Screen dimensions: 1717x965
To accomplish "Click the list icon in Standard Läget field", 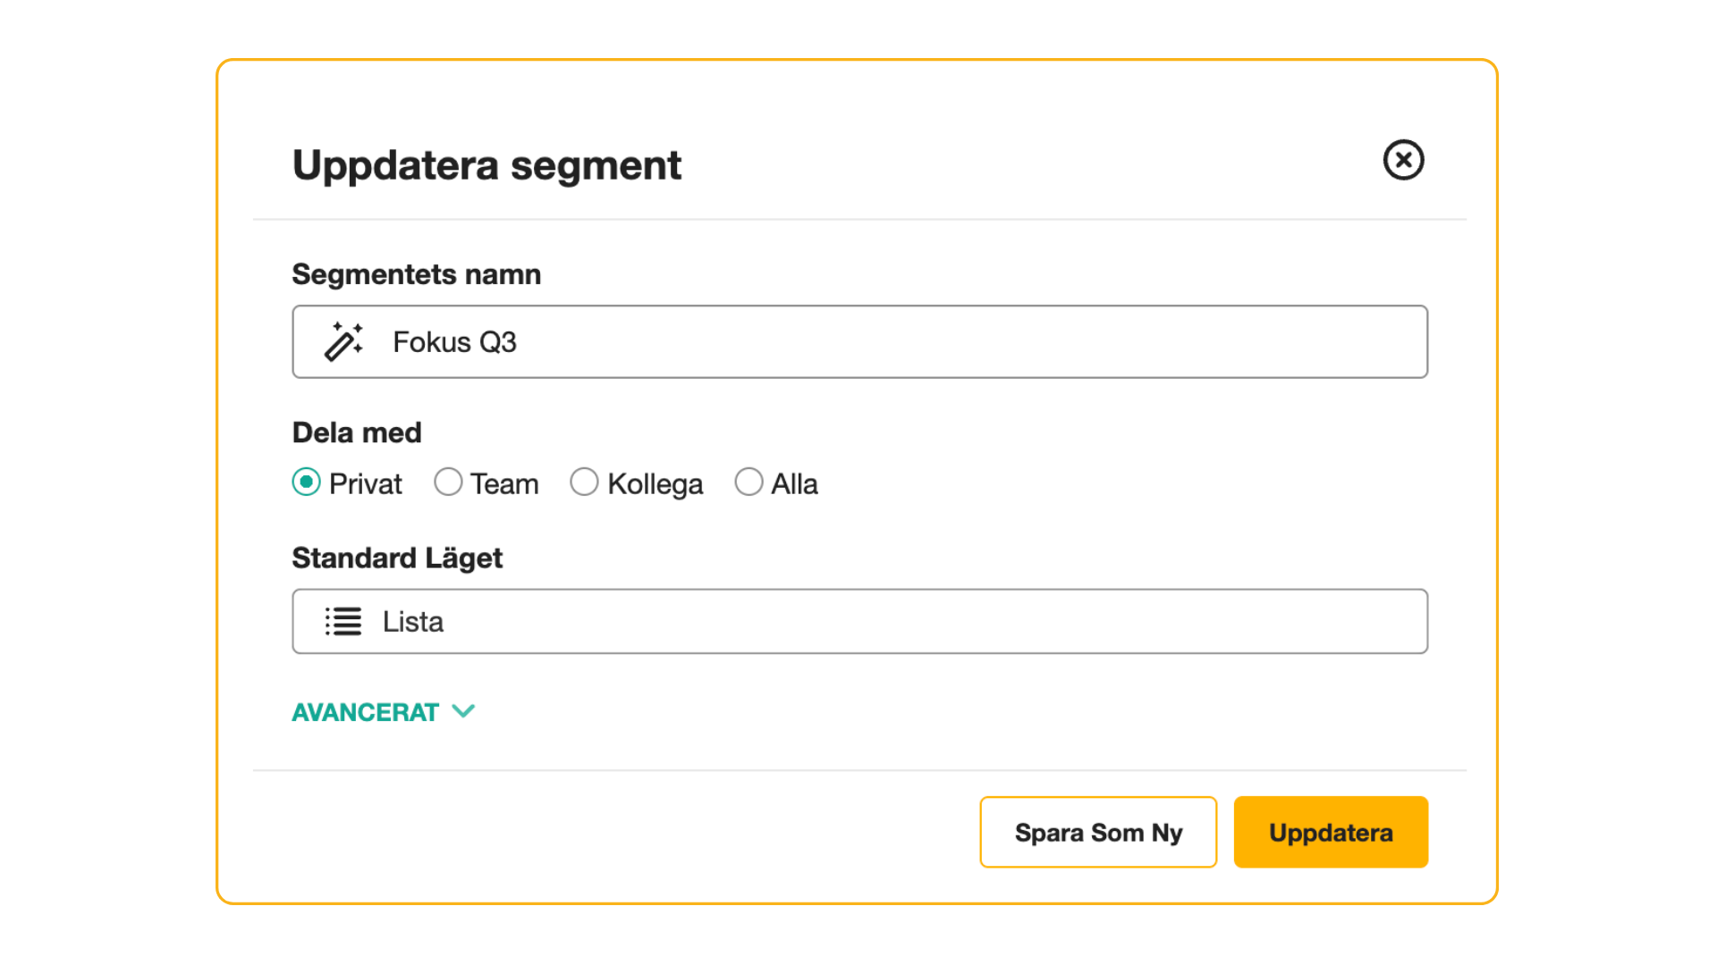I will click(343, 621).
